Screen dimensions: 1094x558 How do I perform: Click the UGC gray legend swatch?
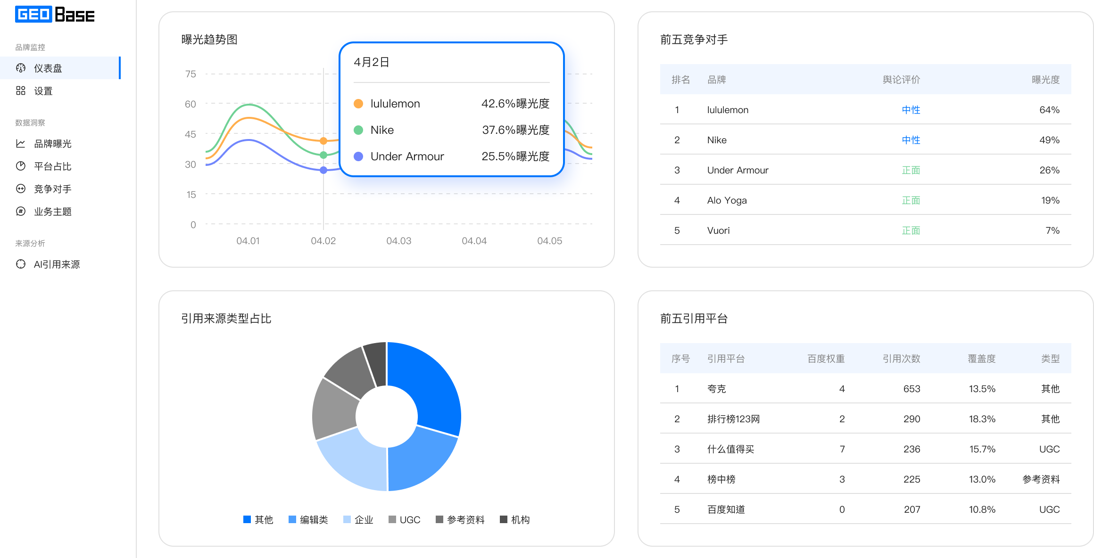[392, 519]
